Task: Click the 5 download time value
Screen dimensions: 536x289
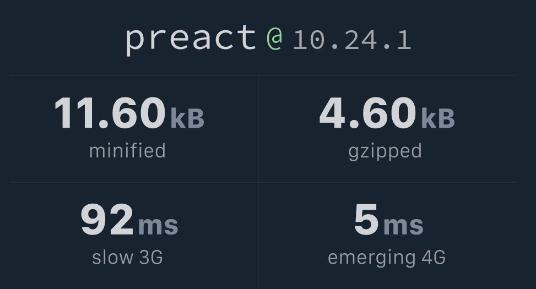Action: click(366, 219)
